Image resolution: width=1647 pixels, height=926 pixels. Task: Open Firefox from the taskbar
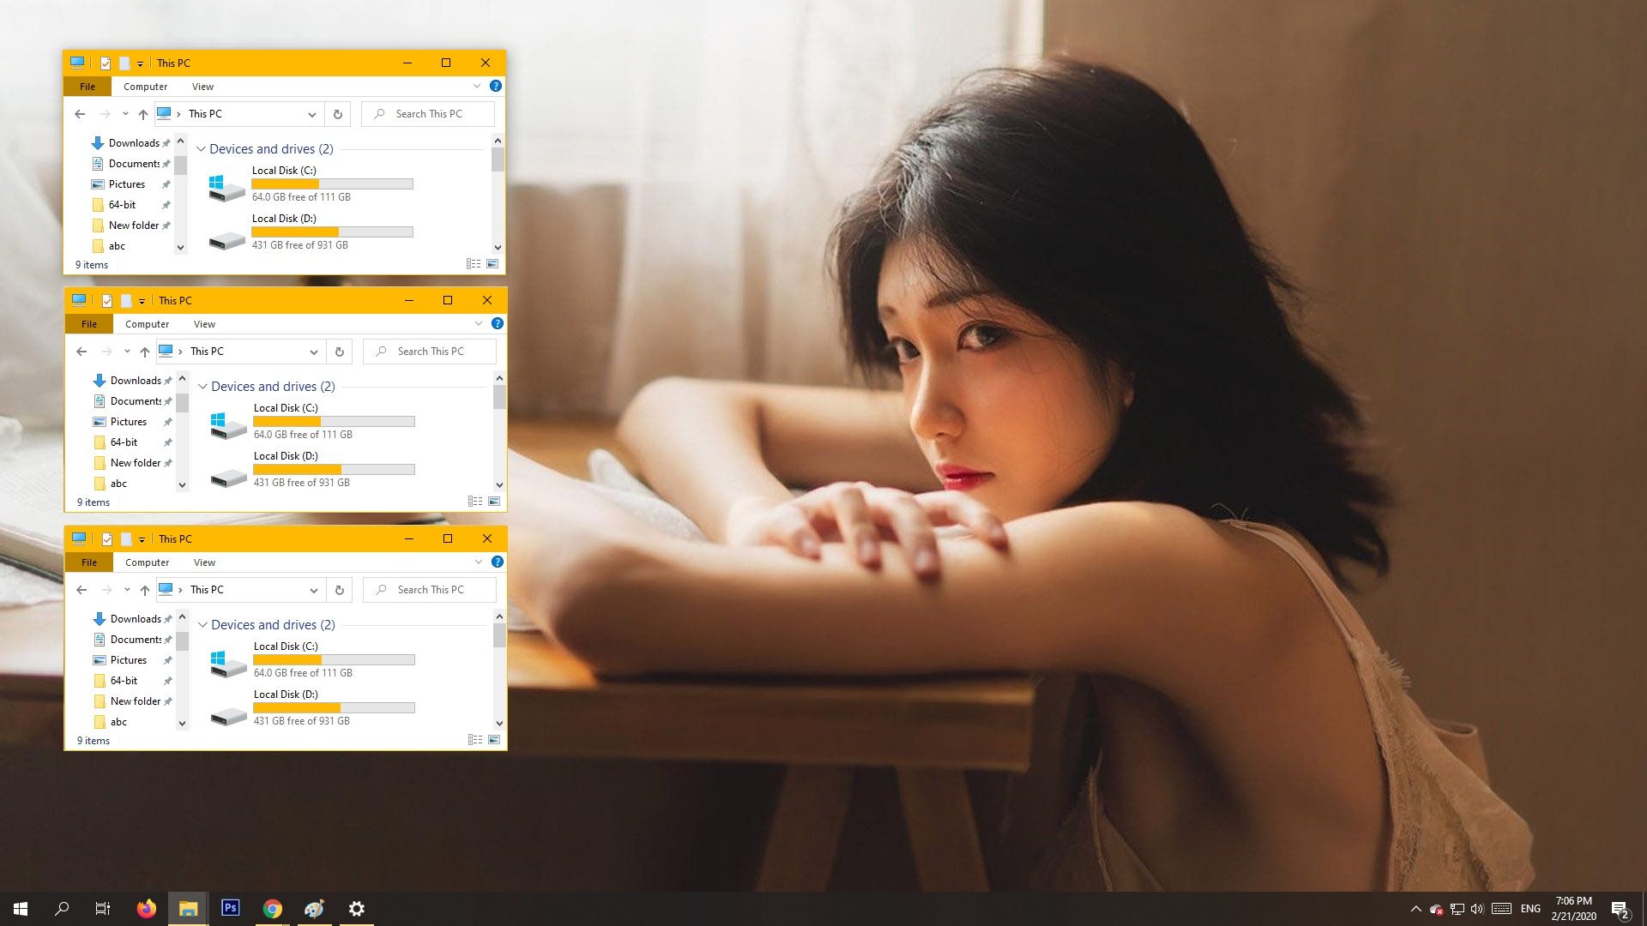click(x=146, y=908)
